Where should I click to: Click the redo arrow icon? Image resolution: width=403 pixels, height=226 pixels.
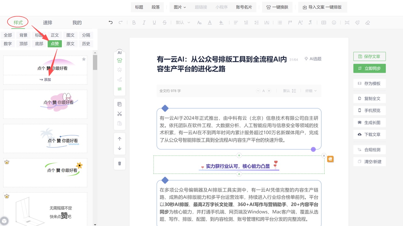121,22
